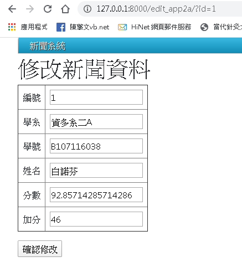This screenshot has height=262, width=242.
Task: Select the address bar URL text
Action: (156, 9)
